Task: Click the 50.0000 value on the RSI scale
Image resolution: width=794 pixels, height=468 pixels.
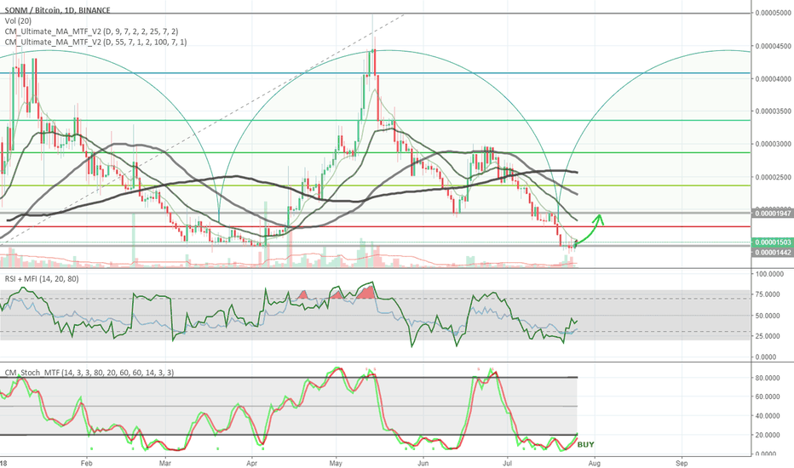Action: tap(768, 316)
